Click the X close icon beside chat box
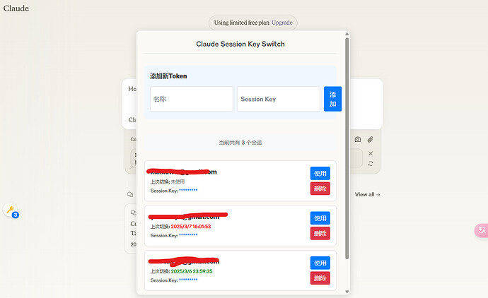 click(x=371, y=153)
